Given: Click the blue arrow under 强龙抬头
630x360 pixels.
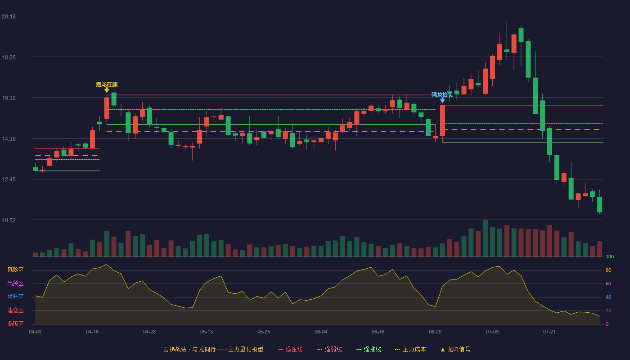Looking at the screenshot, I should pos(442,100).
